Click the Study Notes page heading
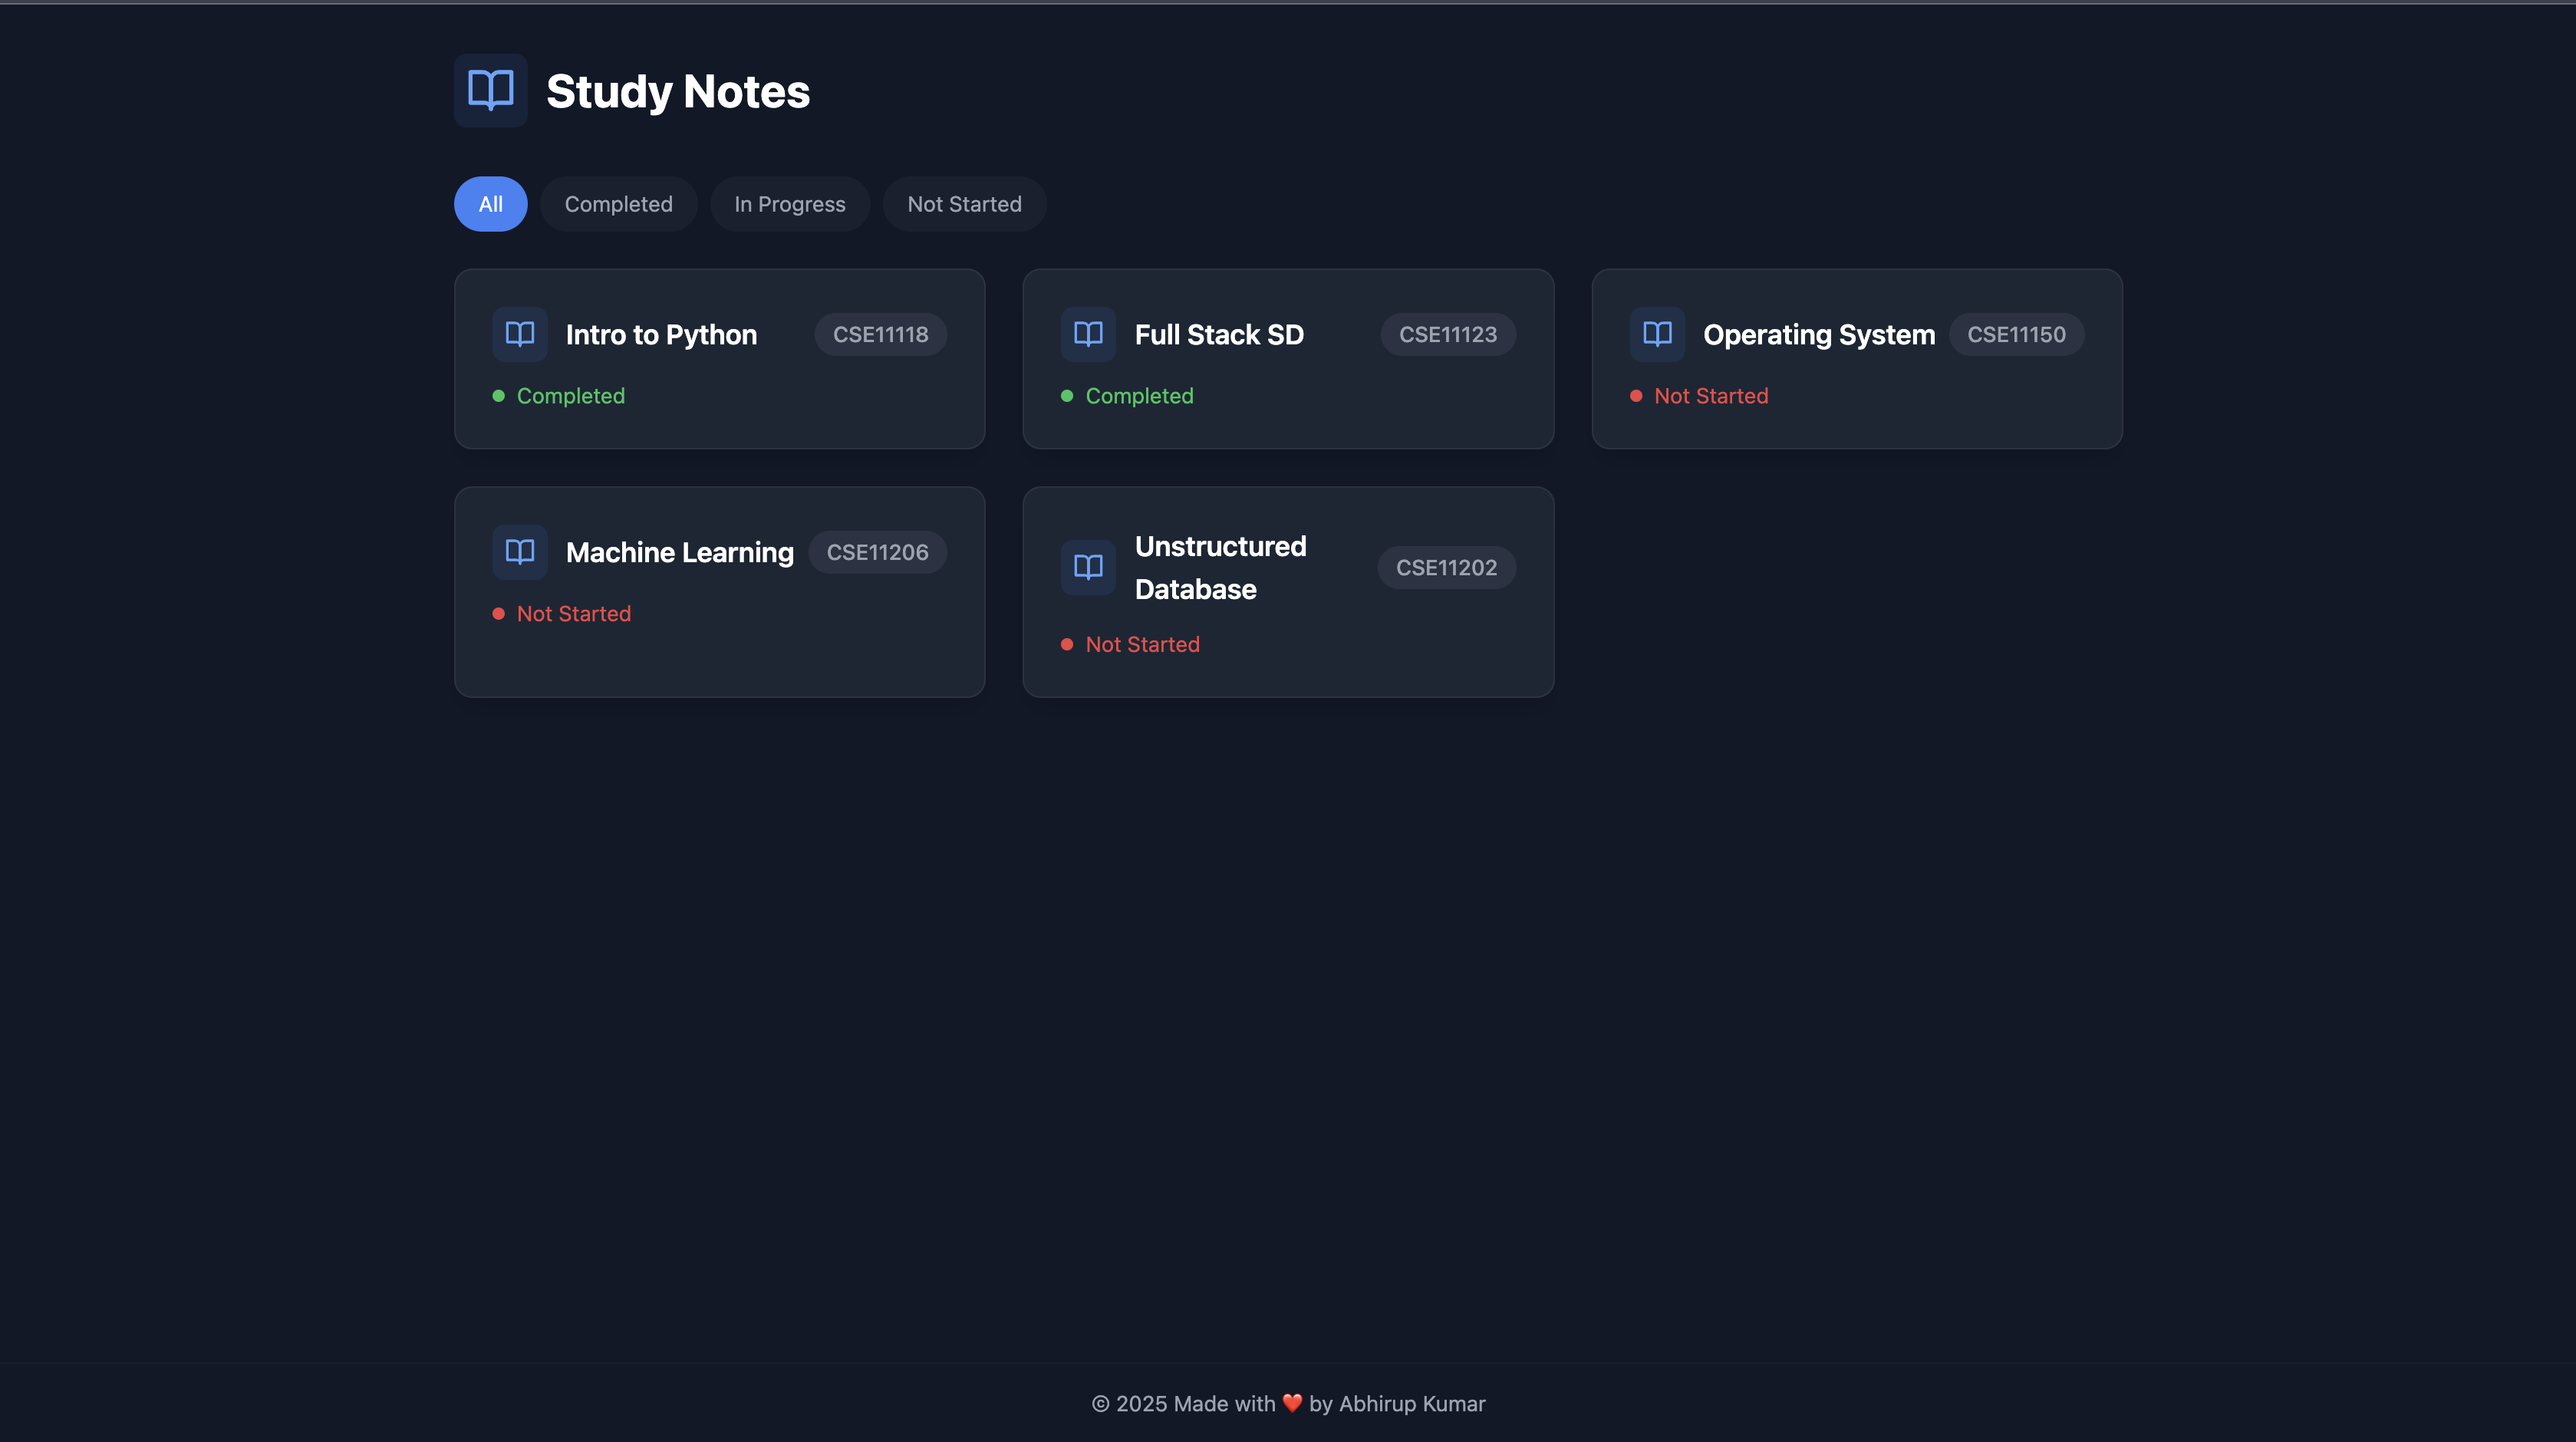 point(677,91)
